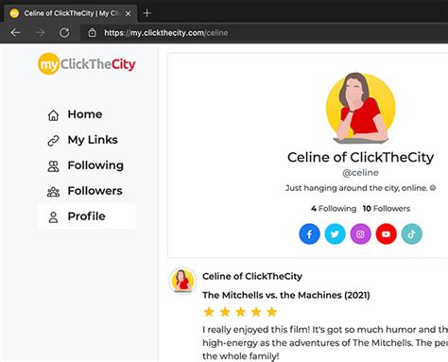
Task: Click the browser forward arrow
Action: point(40,32)
